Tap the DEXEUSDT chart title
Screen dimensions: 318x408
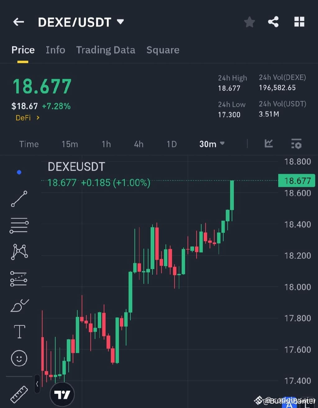pos(76,167)
